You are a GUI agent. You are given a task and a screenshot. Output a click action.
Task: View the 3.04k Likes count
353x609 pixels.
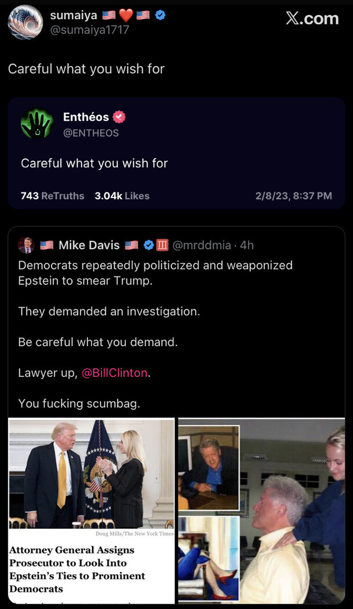click(122, 196)
